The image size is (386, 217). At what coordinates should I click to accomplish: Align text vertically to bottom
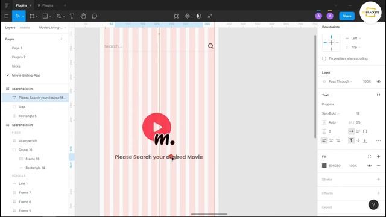[365, 140]
